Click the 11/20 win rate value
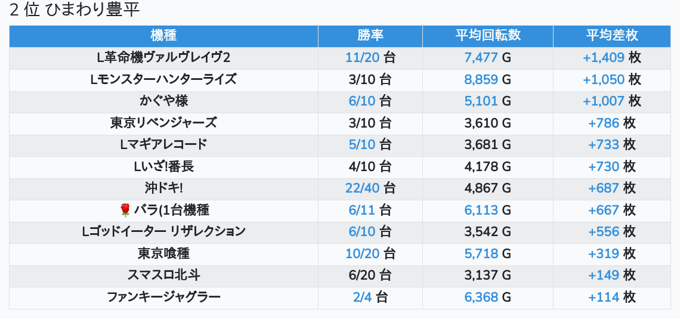 363,58
